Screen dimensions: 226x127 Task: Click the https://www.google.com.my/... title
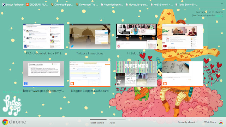43,91
